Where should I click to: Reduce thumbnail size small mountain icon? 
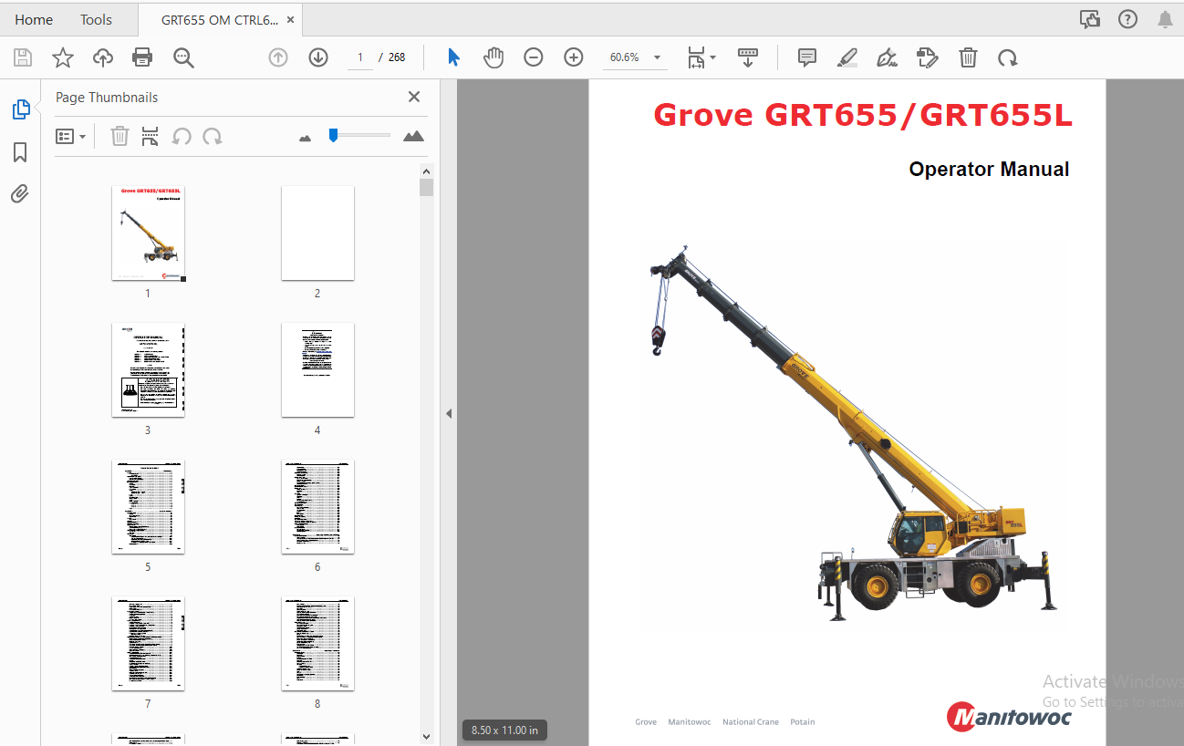[x=306, y=138]
